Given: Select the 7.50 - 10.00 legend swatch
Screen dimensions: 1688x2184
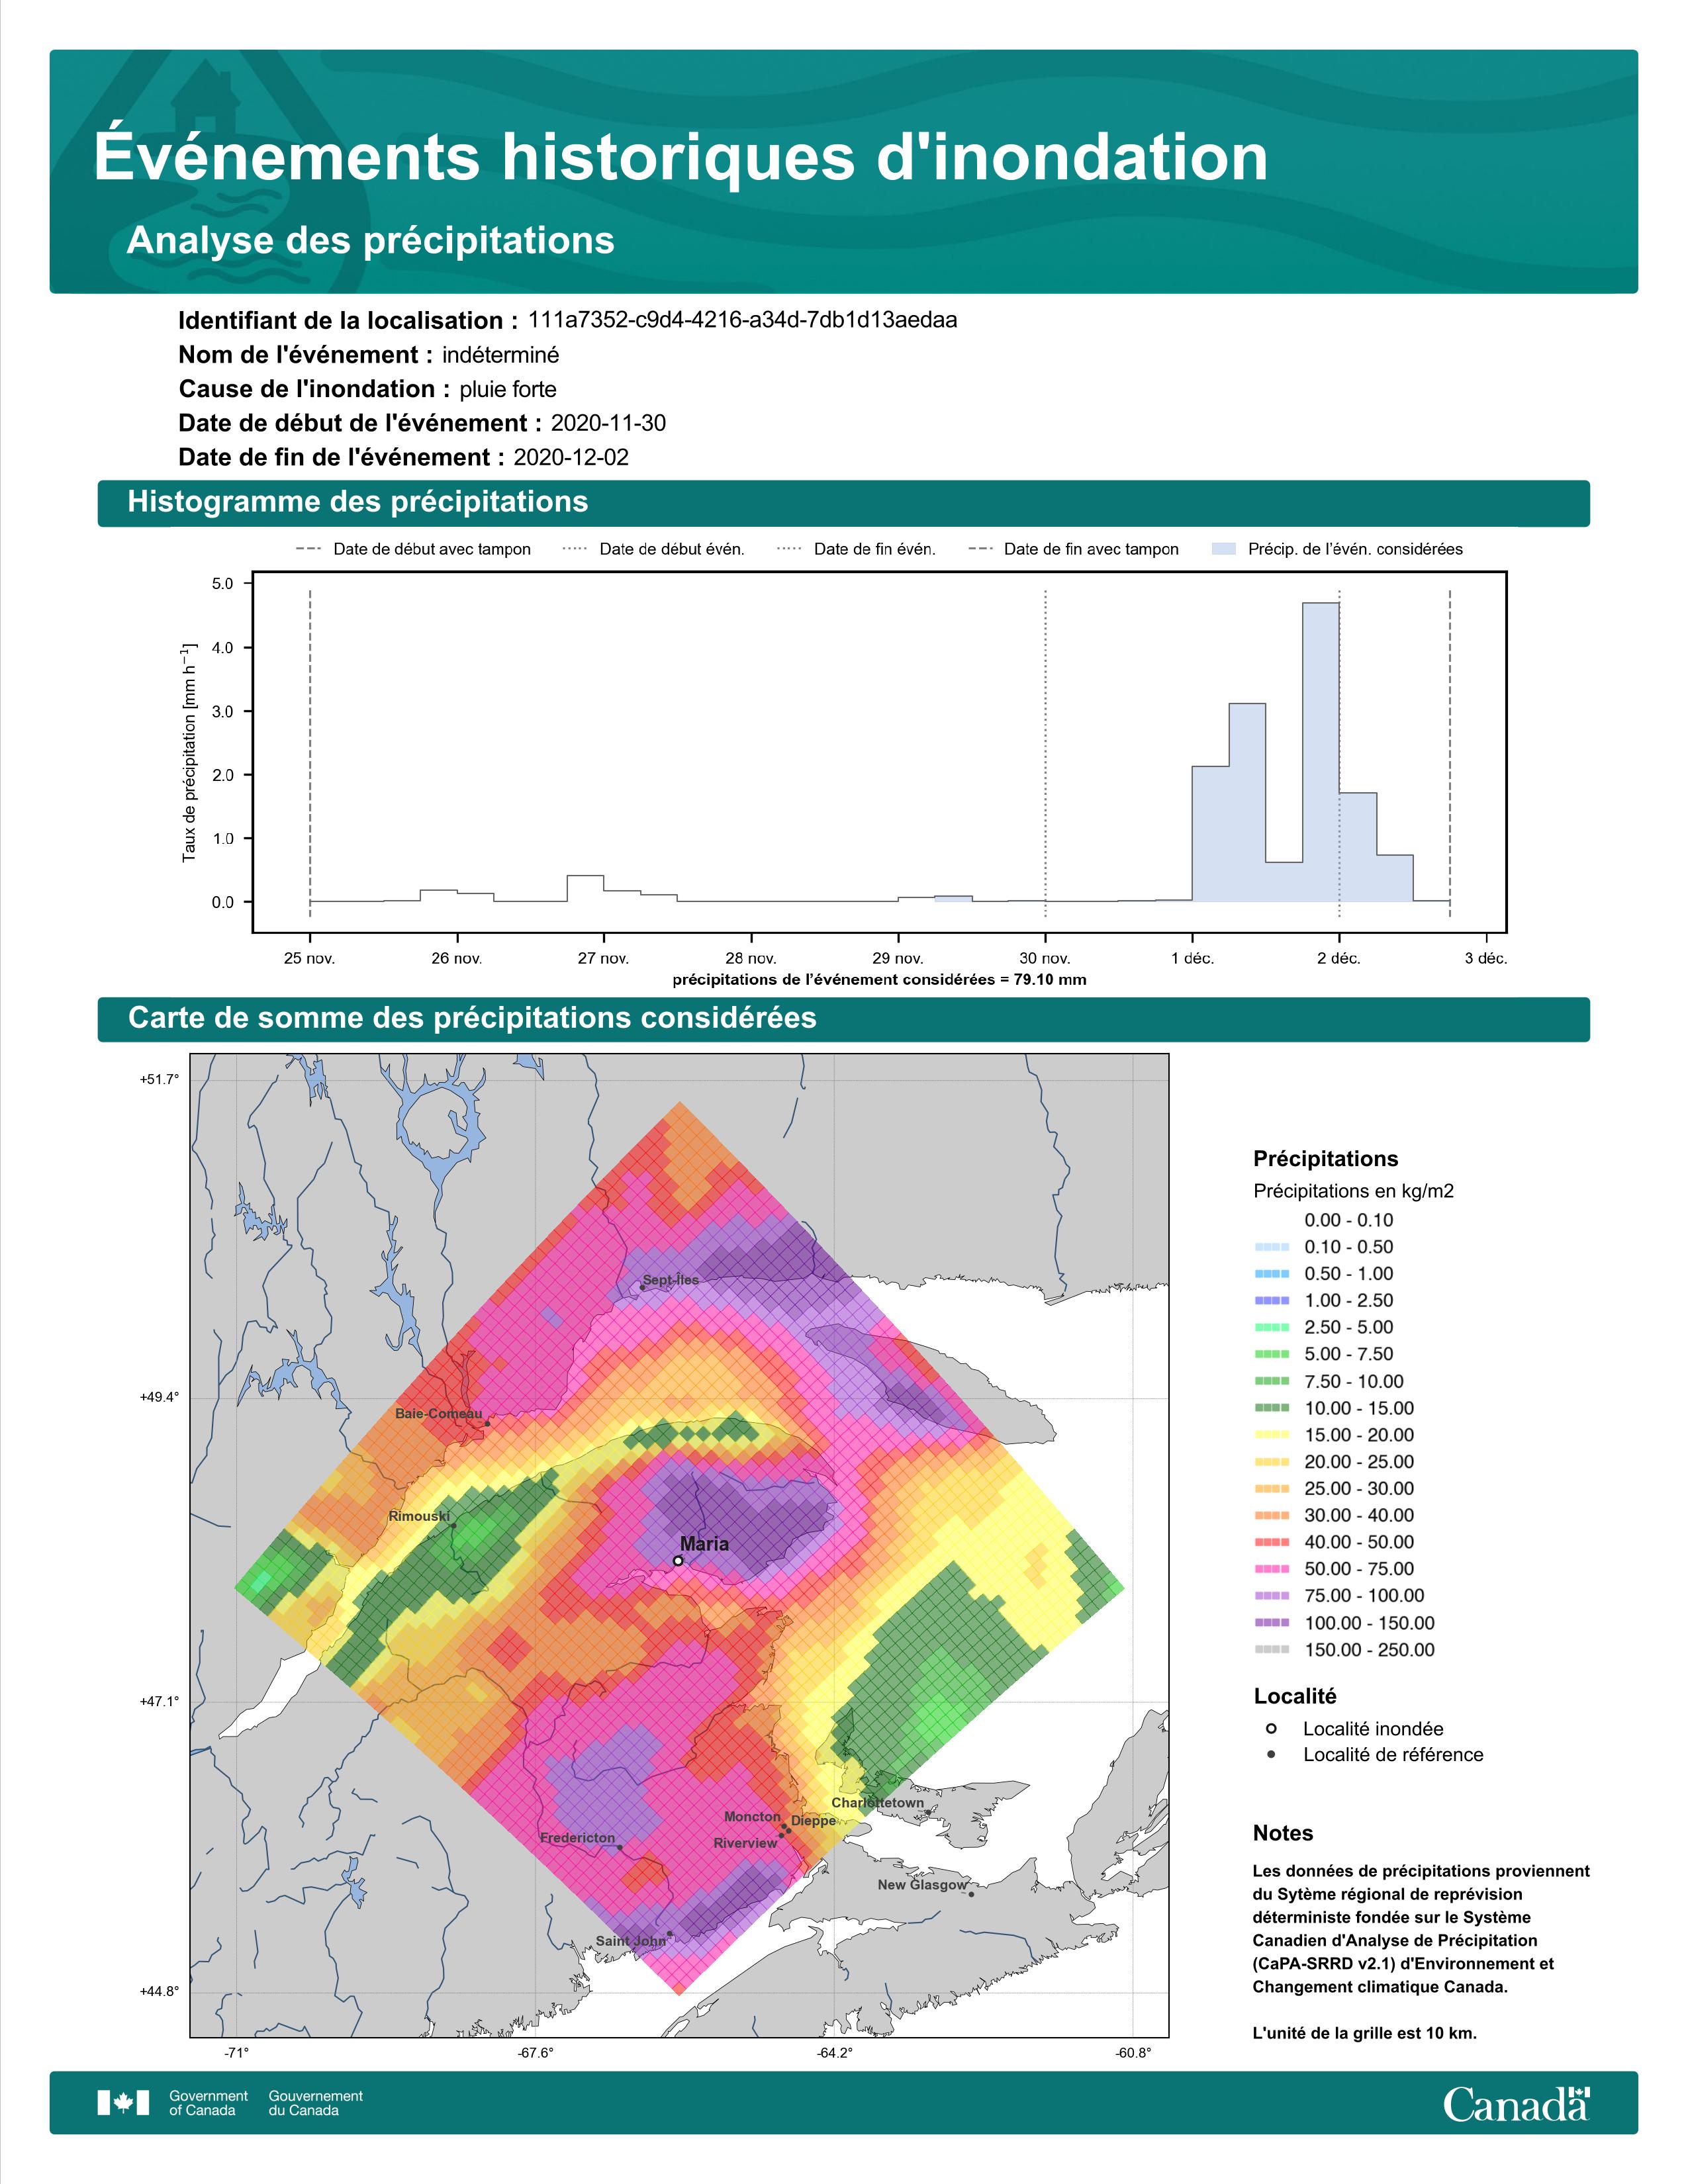Looking at the screenshot, I should (x=1271, y=1381).
